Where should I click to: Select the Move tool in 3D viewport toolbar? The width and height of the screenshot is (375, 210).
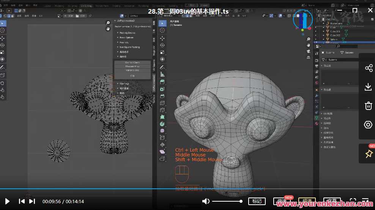pos(162,38)
